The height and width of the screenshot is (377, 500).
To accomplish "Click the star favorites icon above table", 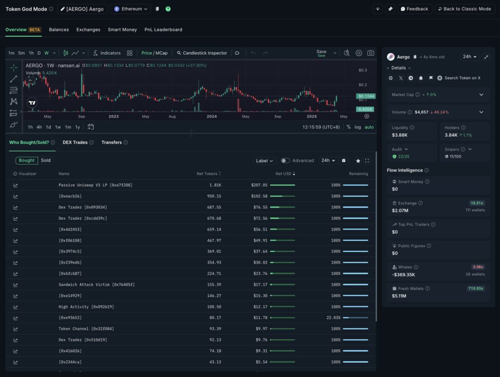I will tap(358, 161).
